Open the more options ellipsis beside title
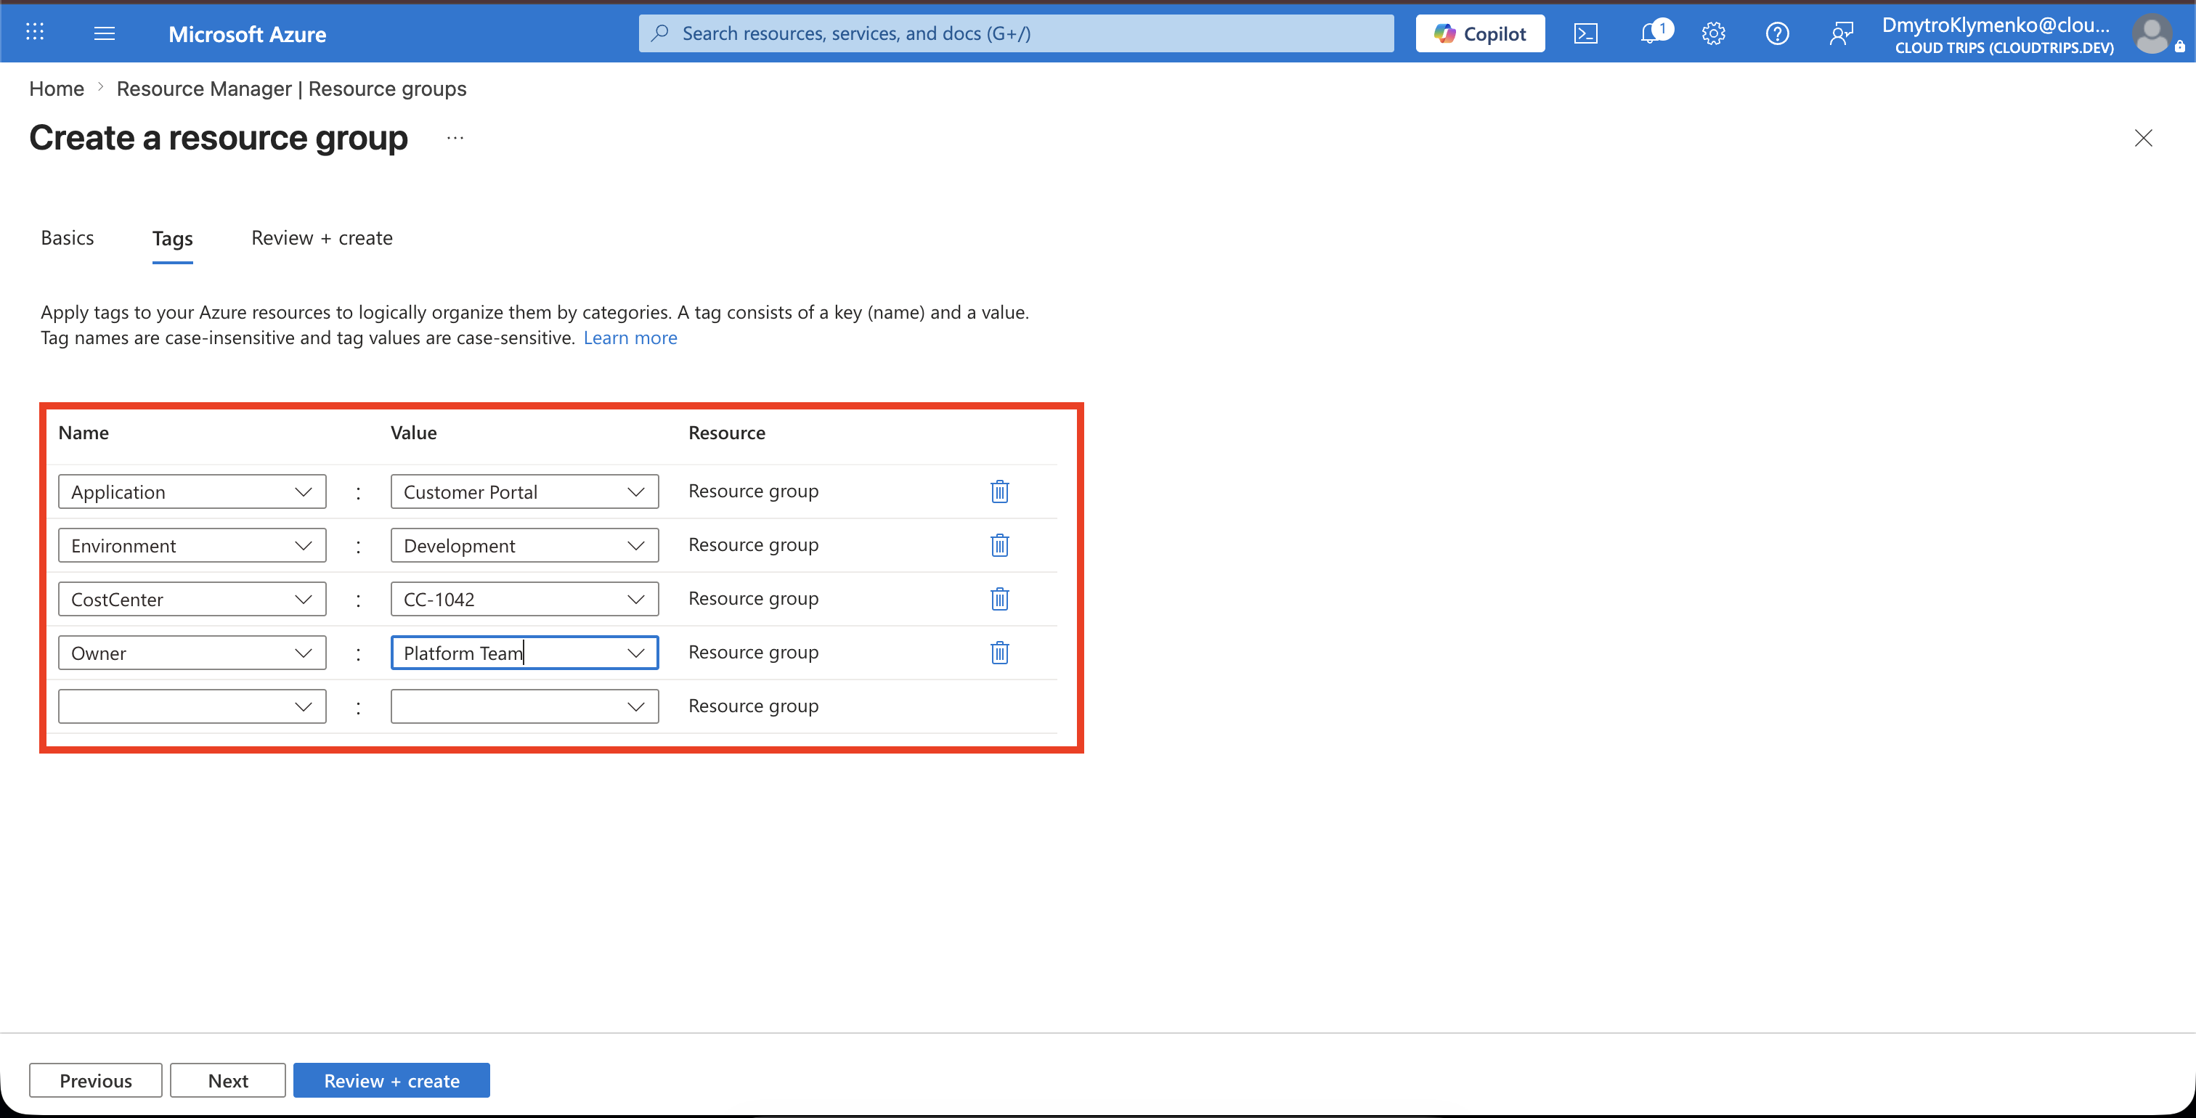 [x=455, y=138]
